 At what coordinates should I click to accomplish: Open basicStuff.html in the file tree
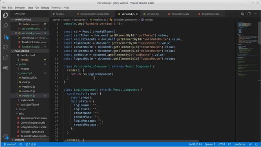pyautogui.click(x=30, y=105)
